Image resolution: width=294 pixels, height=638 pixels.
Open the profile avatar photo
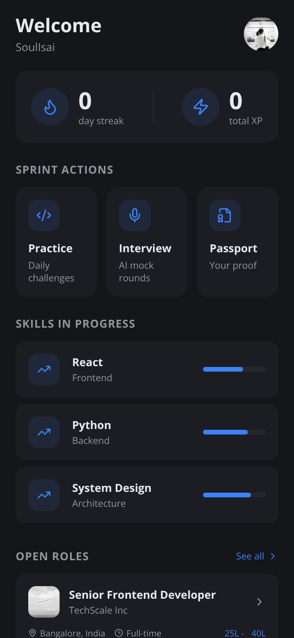(261, 34)
